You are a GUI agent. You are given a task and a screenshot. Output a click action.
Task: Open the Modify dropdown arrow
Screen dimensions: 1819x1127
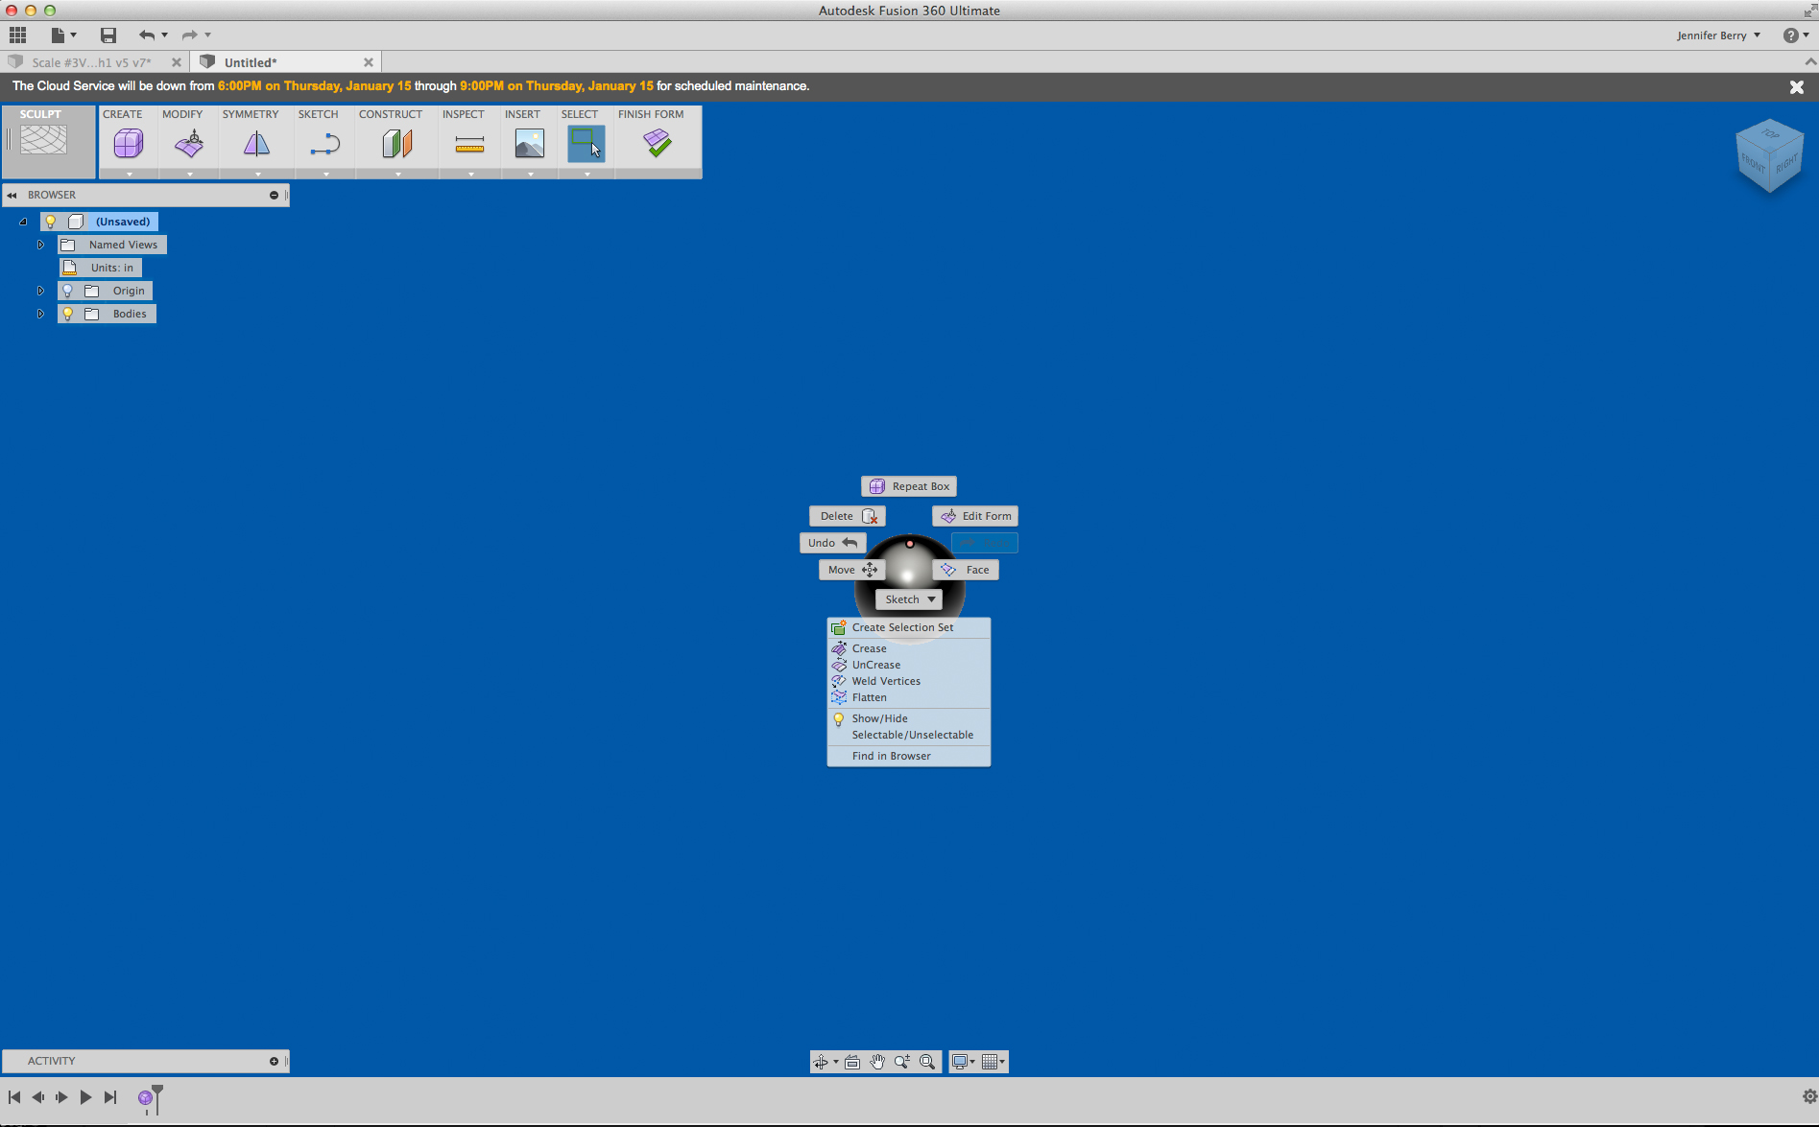click(x=190, y=174)
